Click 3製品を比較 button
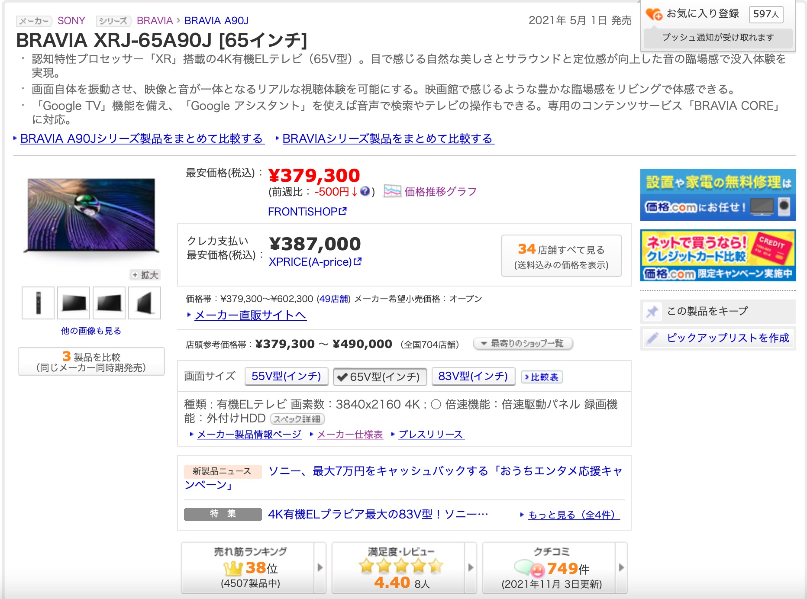The height and width of the screenshot is (599, 807). coord(91,361)
